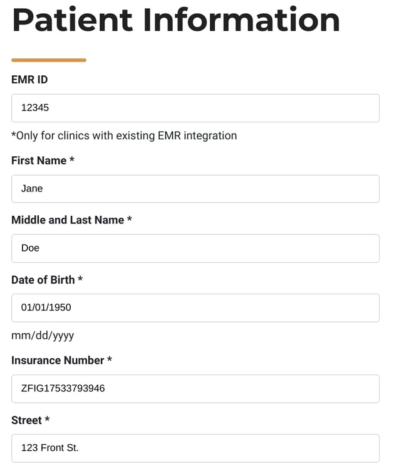Click the mm/dd/yyyy format hint
Viewport: 399px width, 463px height.
[x=43, y=336]
